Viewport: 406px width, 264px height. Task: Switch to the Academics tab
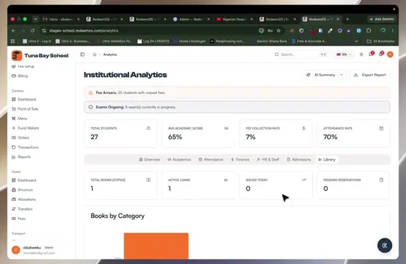(x=179, y=160)
